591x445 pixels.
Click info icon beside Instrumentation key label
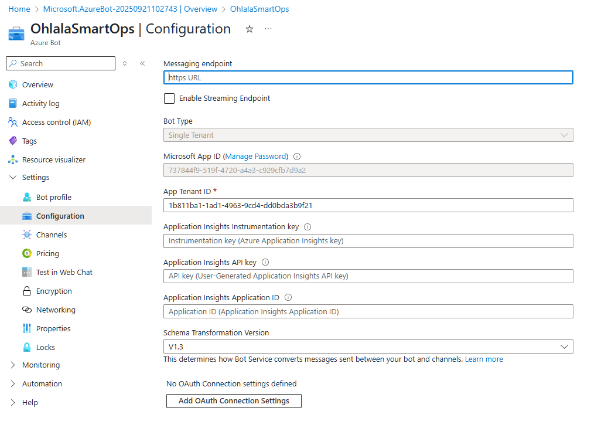308,227
